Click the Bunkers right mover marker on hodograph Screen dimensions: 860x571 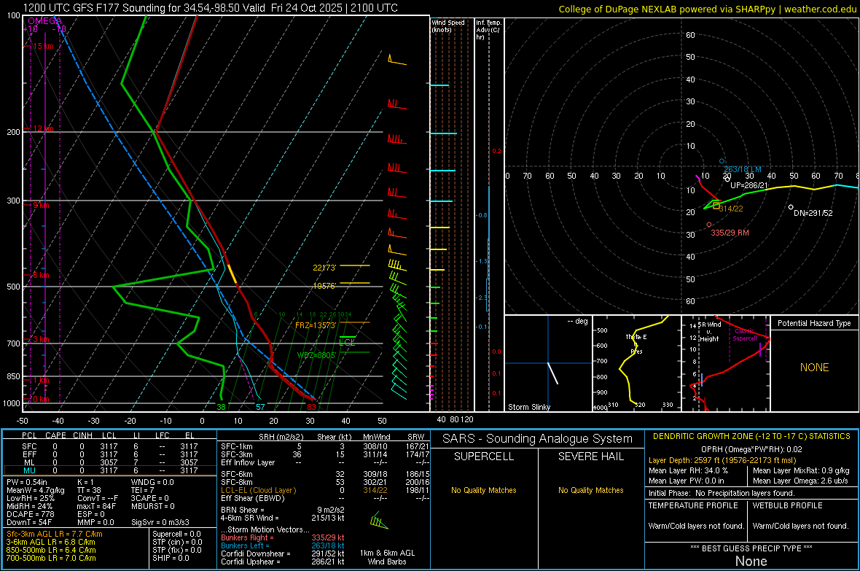pyautogui.click(x=709, y=225)
